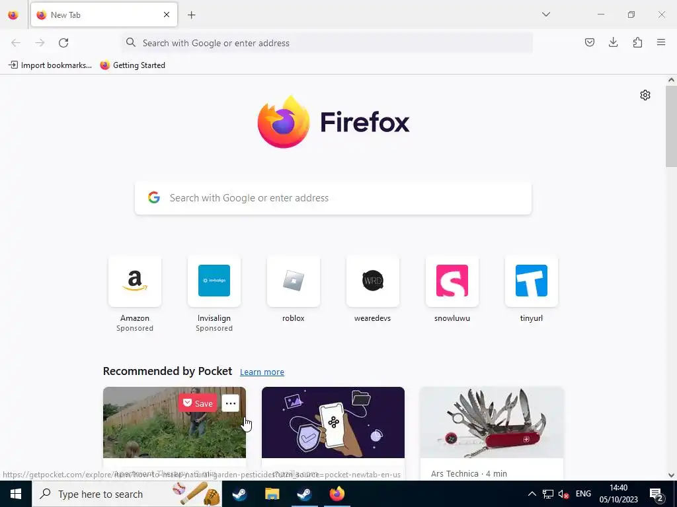Open New Tab personalize gear
677x507 pixels.
pyautogui.click(x=645, y=95)
